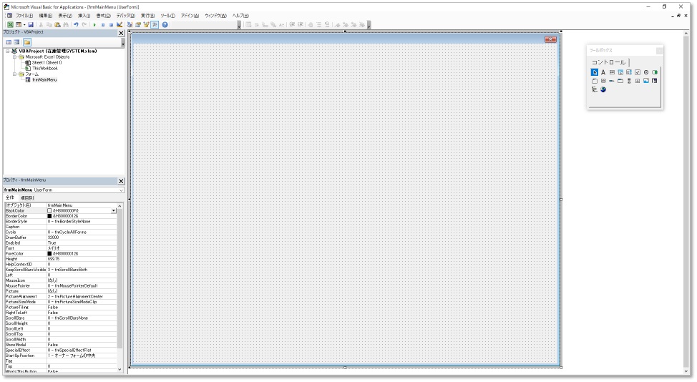The width and height of the screenshot is (697, 382).
Task: Pick the TabStrip control in the toolbox
Action: coord(612,81)
